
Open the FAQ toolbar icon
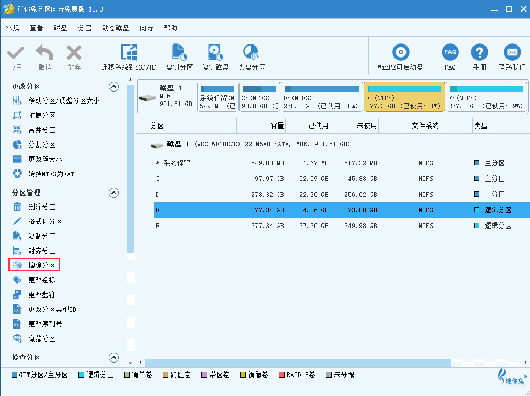pyautogui.click(x=450, y=52)
